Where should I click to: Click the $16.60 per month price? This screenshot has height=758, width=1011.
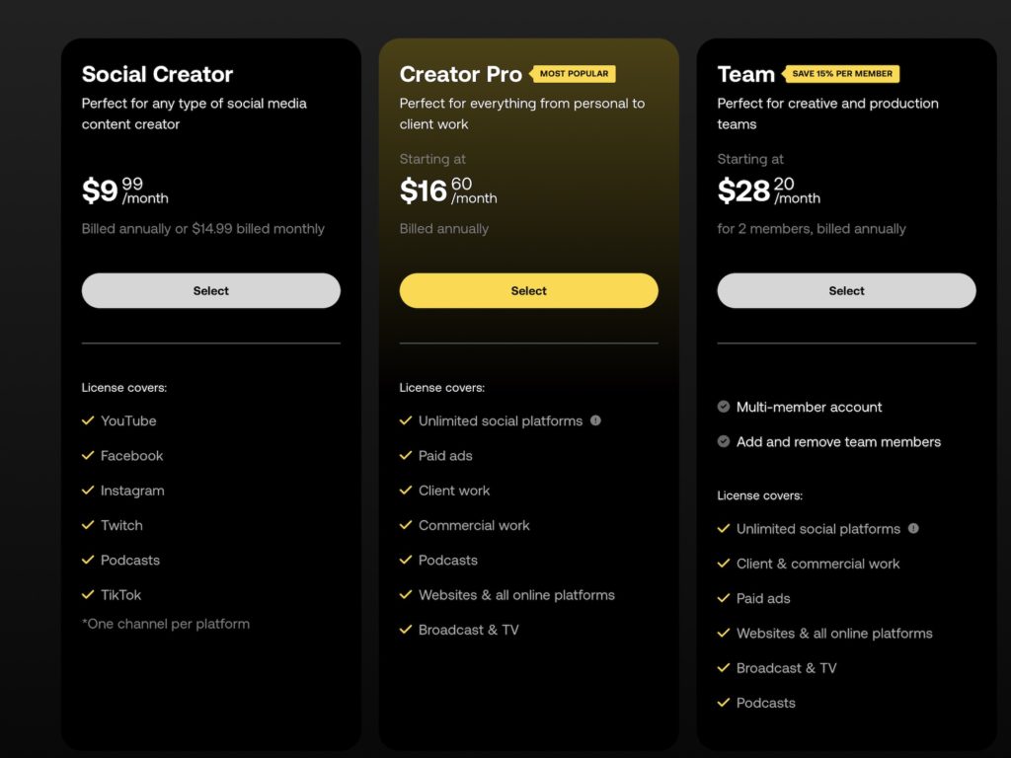coord(448,190)
